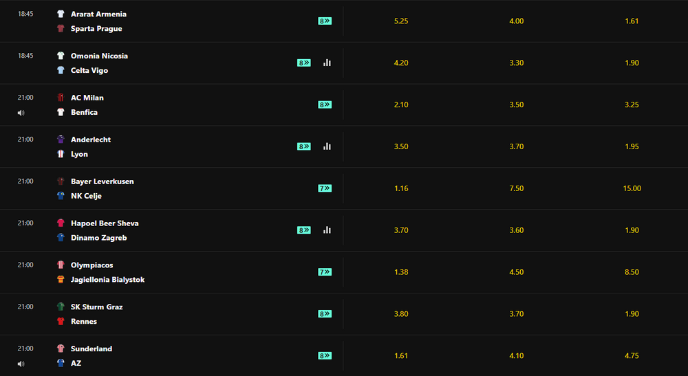688x376 pixels.
Task: Expand the 7 markets badge for Bayer Leverkusen
Action: pos(325,188)
